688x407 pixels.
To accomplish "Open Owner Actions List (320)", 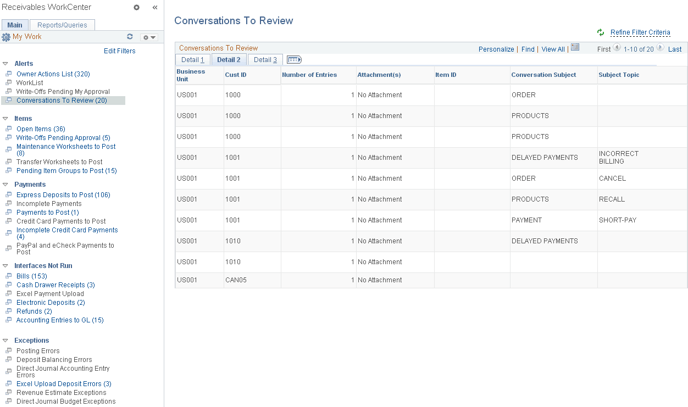I will click(53, 74).
